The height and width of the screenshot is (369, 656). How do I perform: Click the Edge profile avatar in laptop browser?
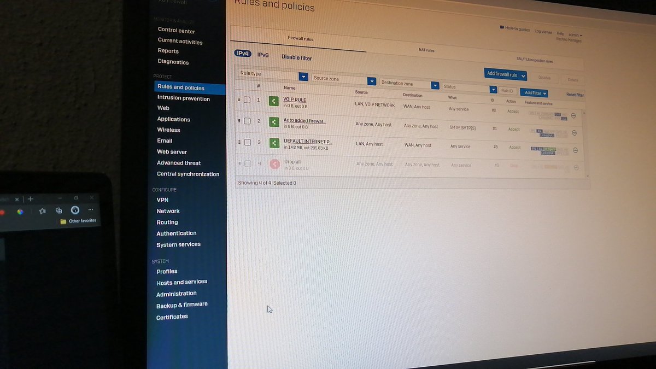pos(75,210)
